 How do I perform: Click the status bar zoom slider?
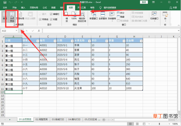pyautogui.click(x=159, y=124)
